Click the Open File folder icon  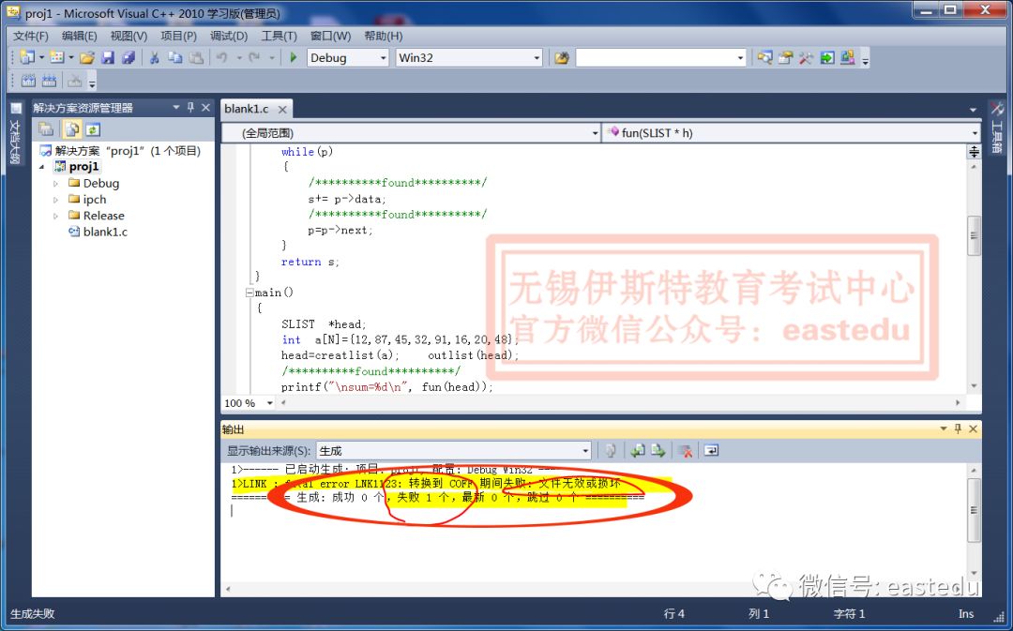(87, 58)
